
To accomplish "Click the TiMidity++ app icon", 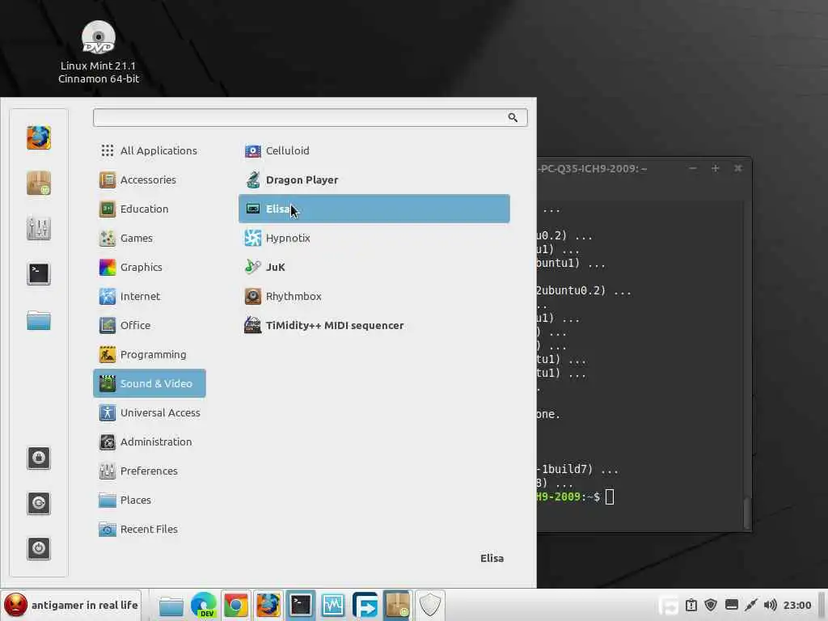I will coord(253,325).
